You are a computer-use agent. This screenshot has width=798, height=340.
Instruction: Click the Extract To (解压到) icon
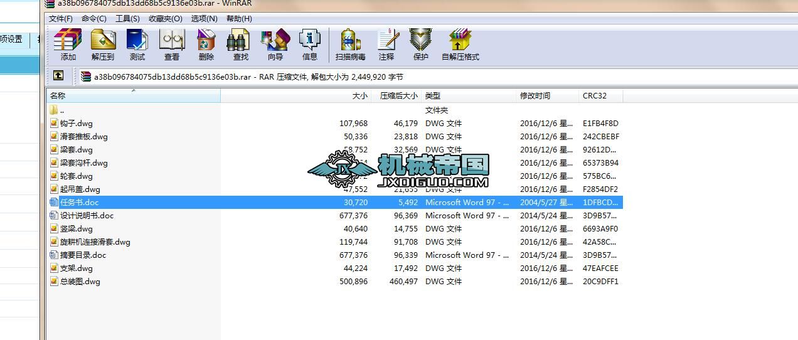point(103,40)
